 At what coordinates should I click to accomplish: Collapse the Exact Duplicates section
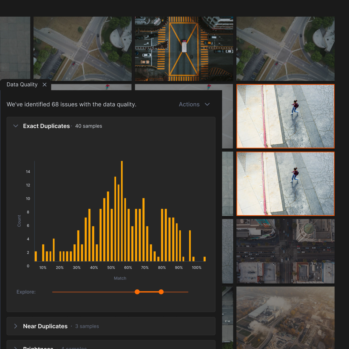pyautogui.click(x=16, y=126)
